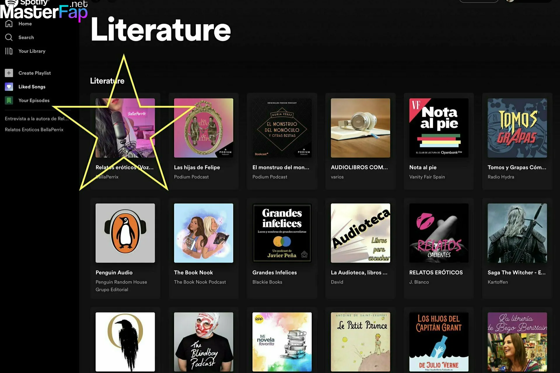This screenshot has height=373, width=560.
Task: Click the Create Playlist plus icon
Action: click(x=9, y=73)
